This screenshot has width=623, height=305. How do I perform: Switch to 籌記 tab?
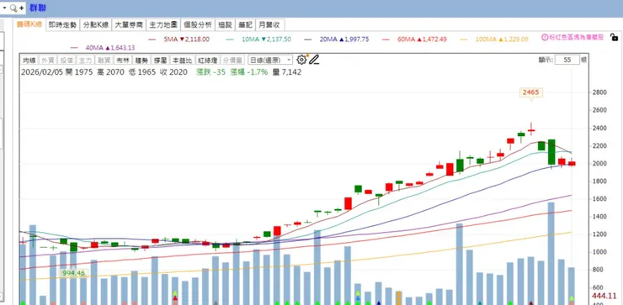[x=245, y=24]
